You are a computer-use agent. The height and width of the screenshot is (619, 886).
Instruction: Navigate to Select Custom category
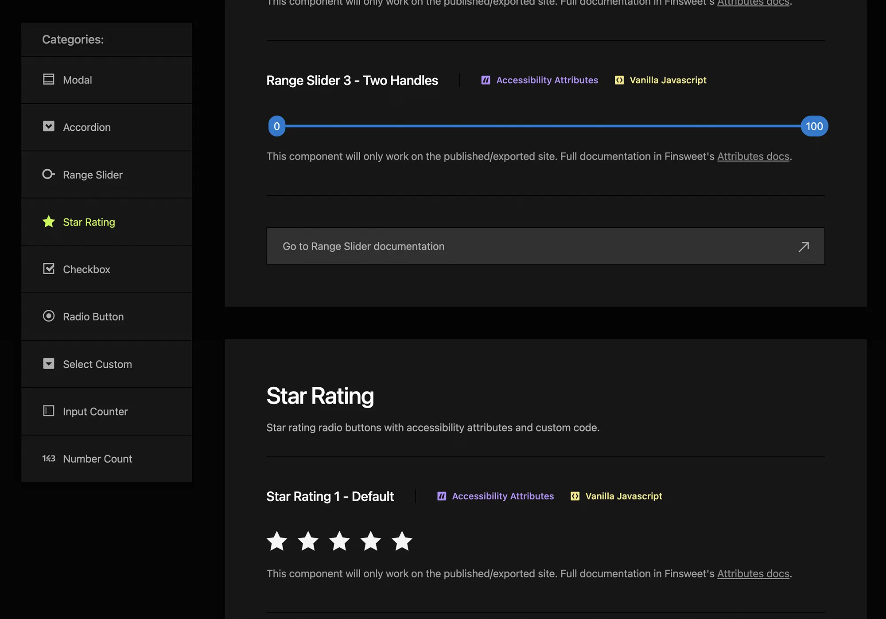pos(97,364)
